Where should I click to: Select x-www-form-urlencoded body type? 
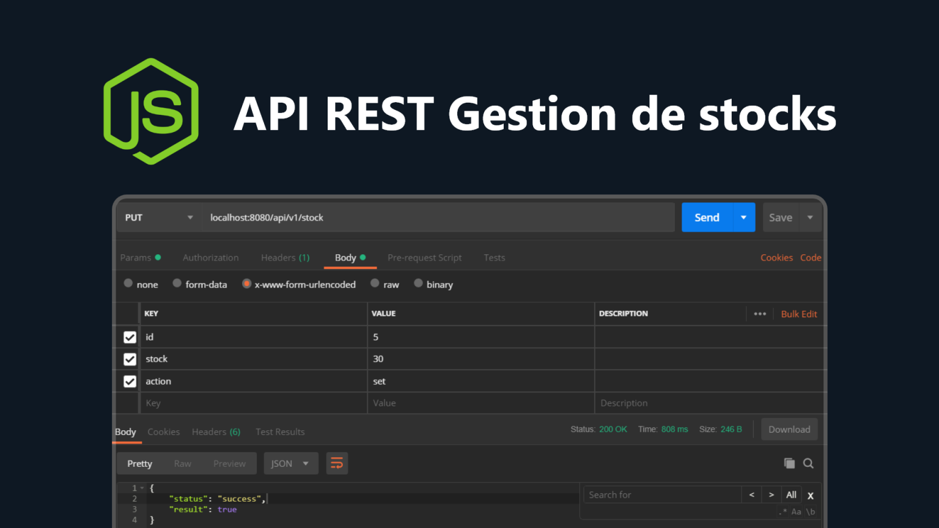246,284
